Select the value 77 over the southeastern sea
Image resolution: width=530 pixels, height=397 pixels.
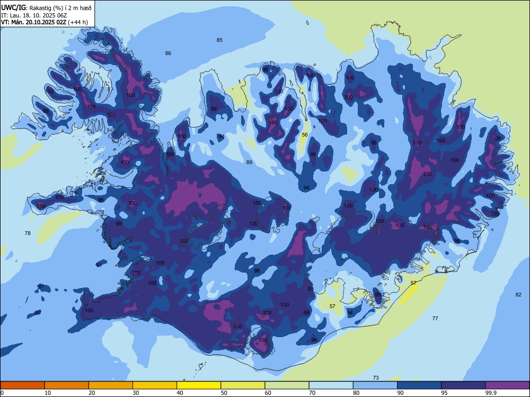coord(435,318)
